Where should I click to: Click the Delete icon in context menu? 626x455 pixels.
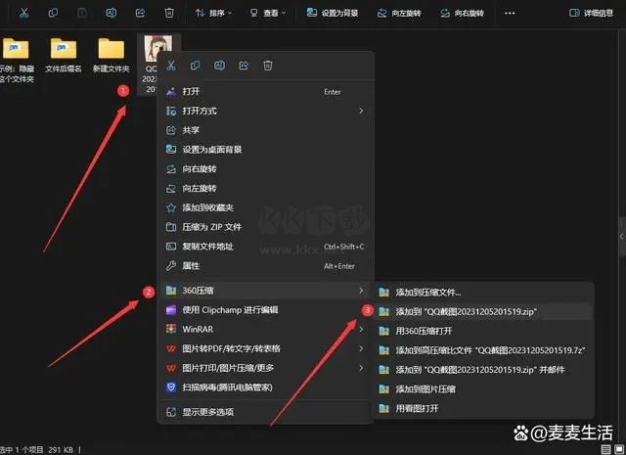[268, 66]
